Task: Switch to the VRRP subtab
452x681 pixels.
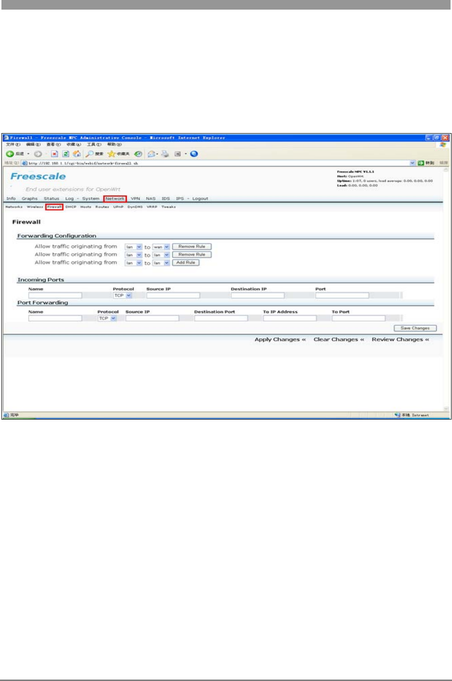Action: click(152, 207)
